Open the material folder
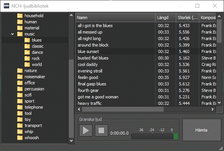The image size is (224, 151). [32, 28]
